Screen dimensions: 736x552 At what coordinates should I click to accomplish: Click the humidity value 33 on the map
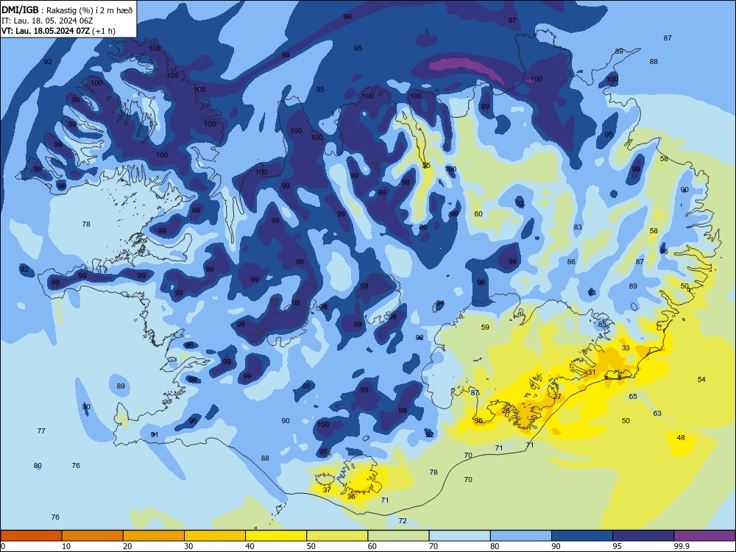coord(626,348)
